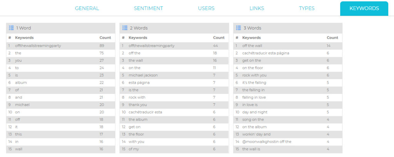
Task: Click the 'michael jackson' keyword row
Action: tap(174, 75)
